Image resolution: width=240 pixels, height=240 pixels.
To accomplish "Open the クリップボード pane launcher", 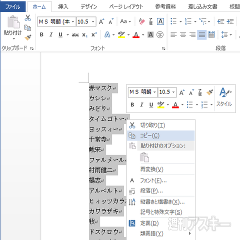I will click(x=32, y=48).
